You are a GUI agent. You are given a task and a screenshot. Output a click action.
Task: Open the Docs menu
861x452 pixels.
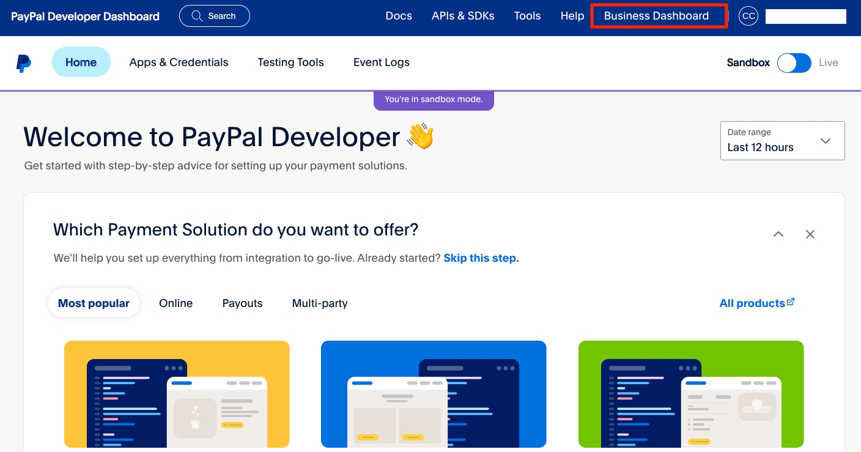[399, 17]
